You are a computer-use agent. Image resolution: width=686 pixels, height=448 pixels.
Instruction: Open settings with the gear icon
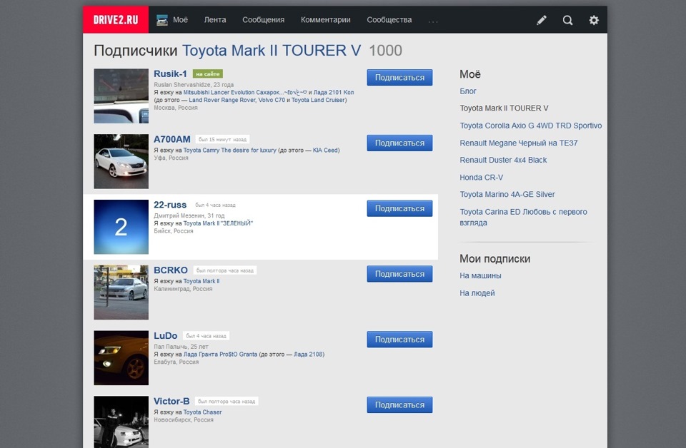(x=593, y=20)
